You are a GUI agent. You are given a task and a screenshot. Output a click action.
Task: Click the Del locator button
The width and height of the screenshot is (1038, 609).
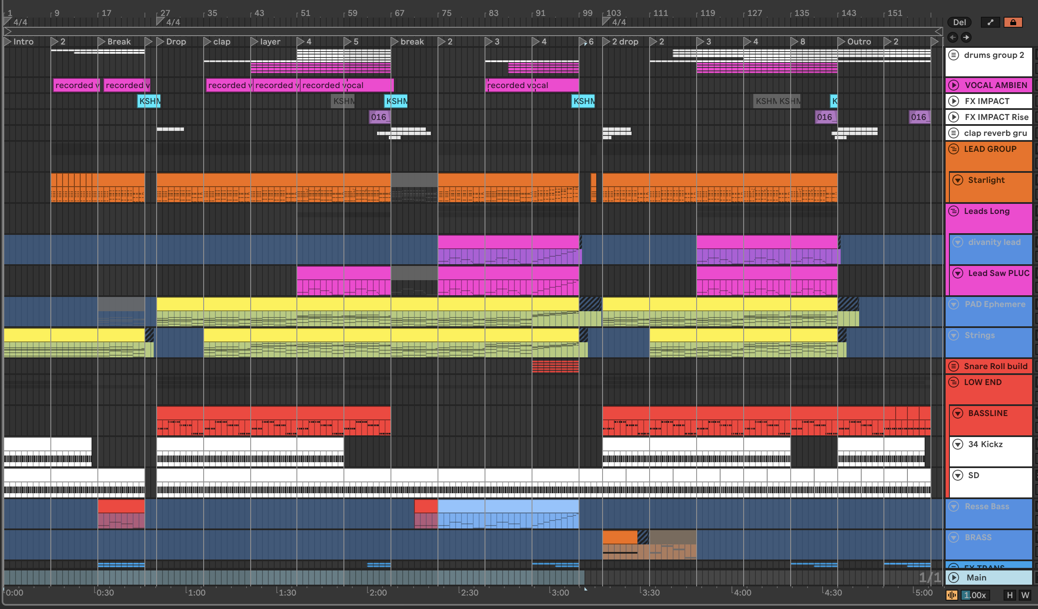point(959,22)
